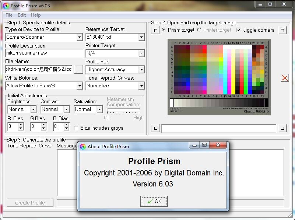Click the About dialog Profile Prism icon
Screen dimensions: 295x220
83,146
